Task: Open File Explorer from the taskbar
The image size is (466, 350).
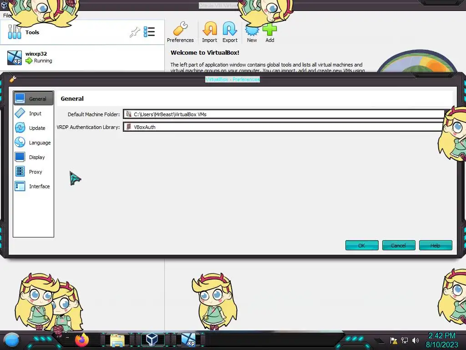Action: (x=117, y=340)
